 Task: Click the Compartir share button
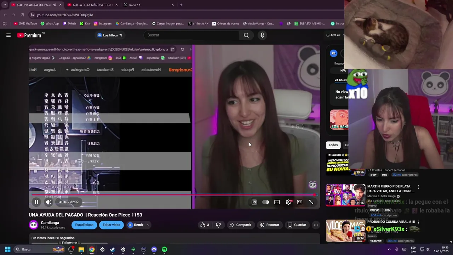[x=240, y=225]
